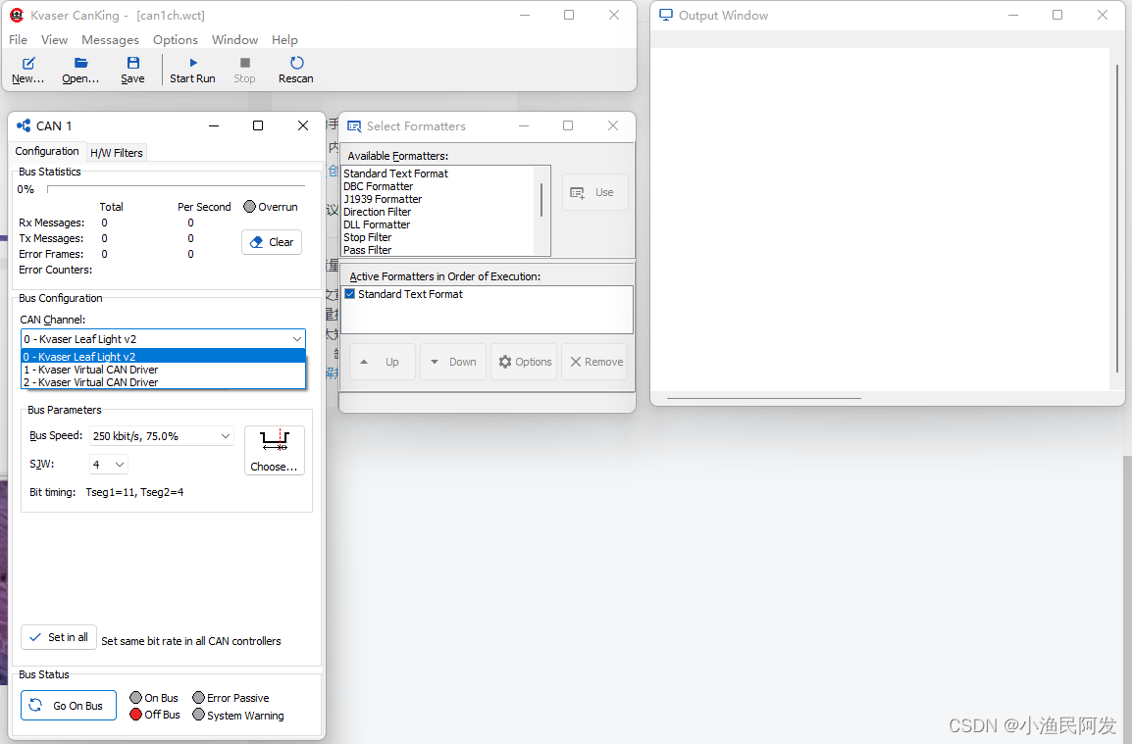Maximize the Output Window
The image size is (1132, 744).
1057,15
